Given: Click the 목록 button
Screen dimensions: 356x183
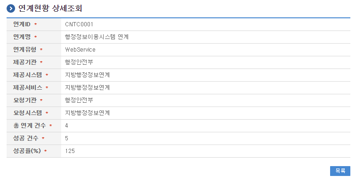Looking at the screenshot, I should pyautogui.click(x=340, y=171).
